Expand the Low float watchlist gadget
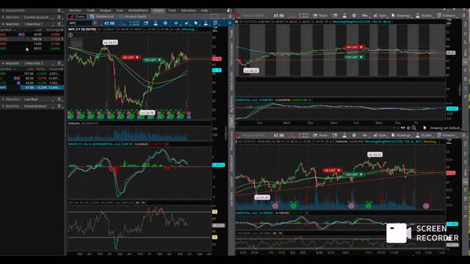This screenshot has width=470, height=264. 3,99
